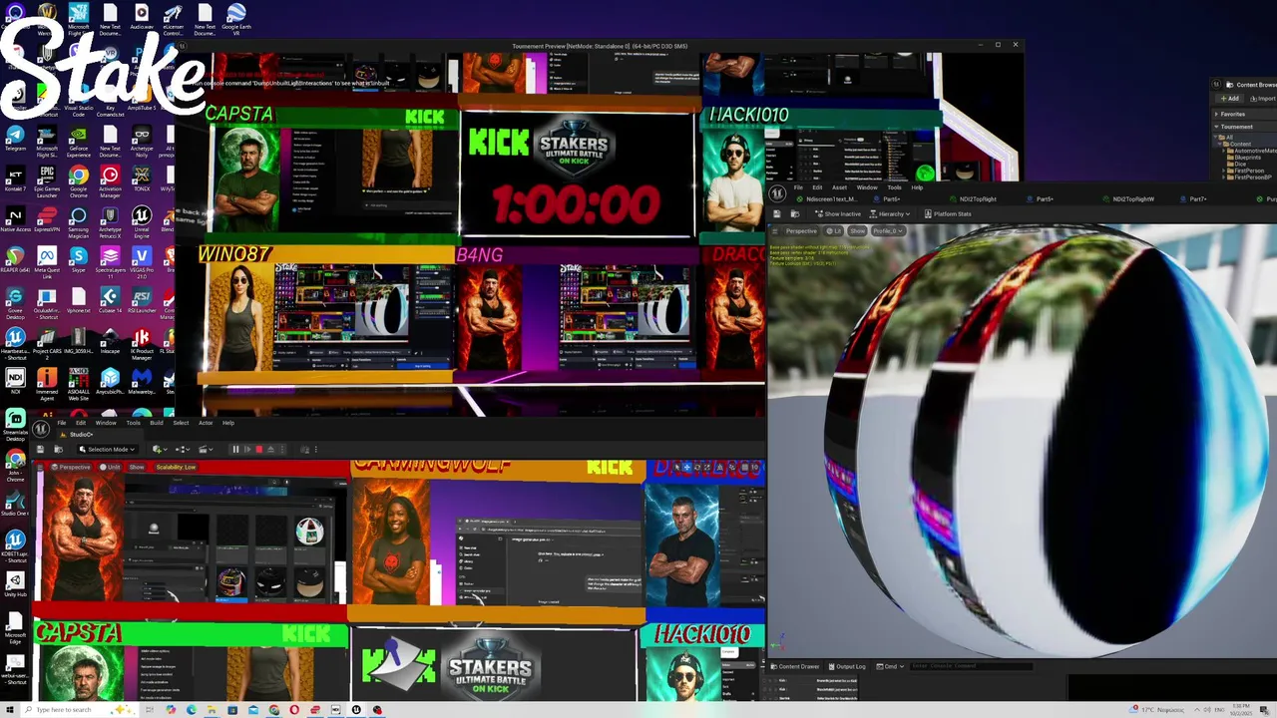Collapse Tournement section in Content Browser
The image size is (1277, 718).
pos(1216,127)
